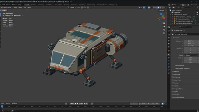This screenshot has height=112, width=199.
Task: Click the Location X value field
Action: point(191,41)
